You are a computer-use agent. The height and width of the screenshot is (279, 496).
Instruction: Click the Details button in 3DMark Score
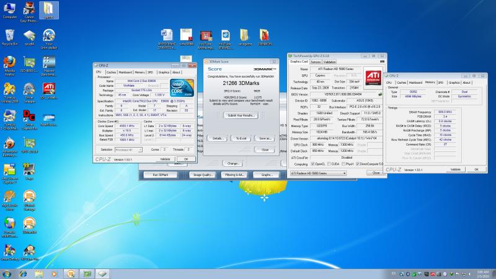[218, 138]
